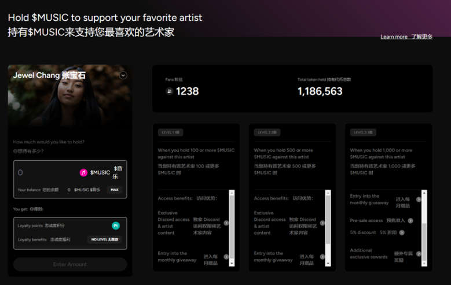The width and height of the screenshot is (451, 285).
Task: Open the Learn more link
Action: click(394, 36)
